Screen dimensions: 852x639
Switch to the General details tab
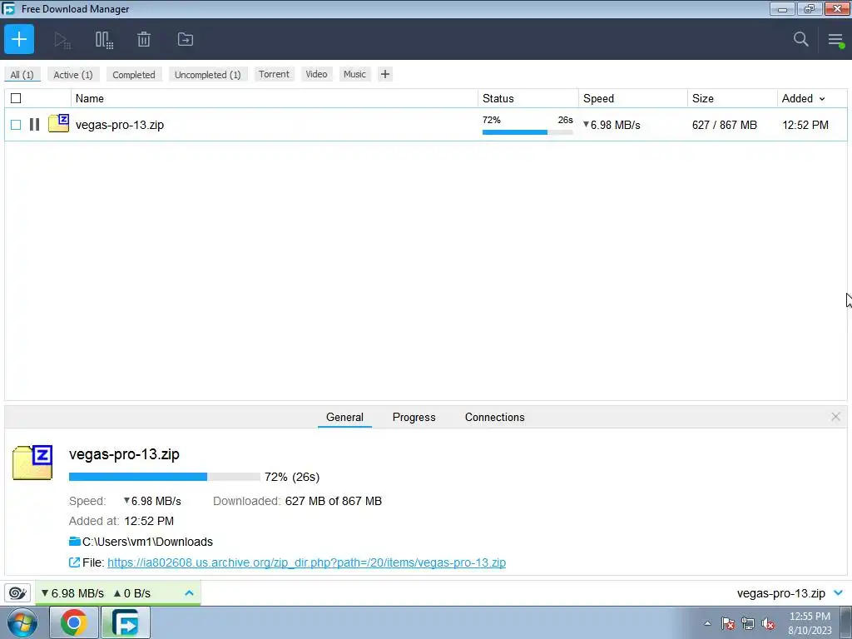344,418
